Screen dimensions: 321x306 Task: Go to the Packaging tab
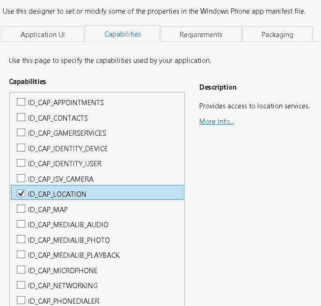(x=277, y=34)
